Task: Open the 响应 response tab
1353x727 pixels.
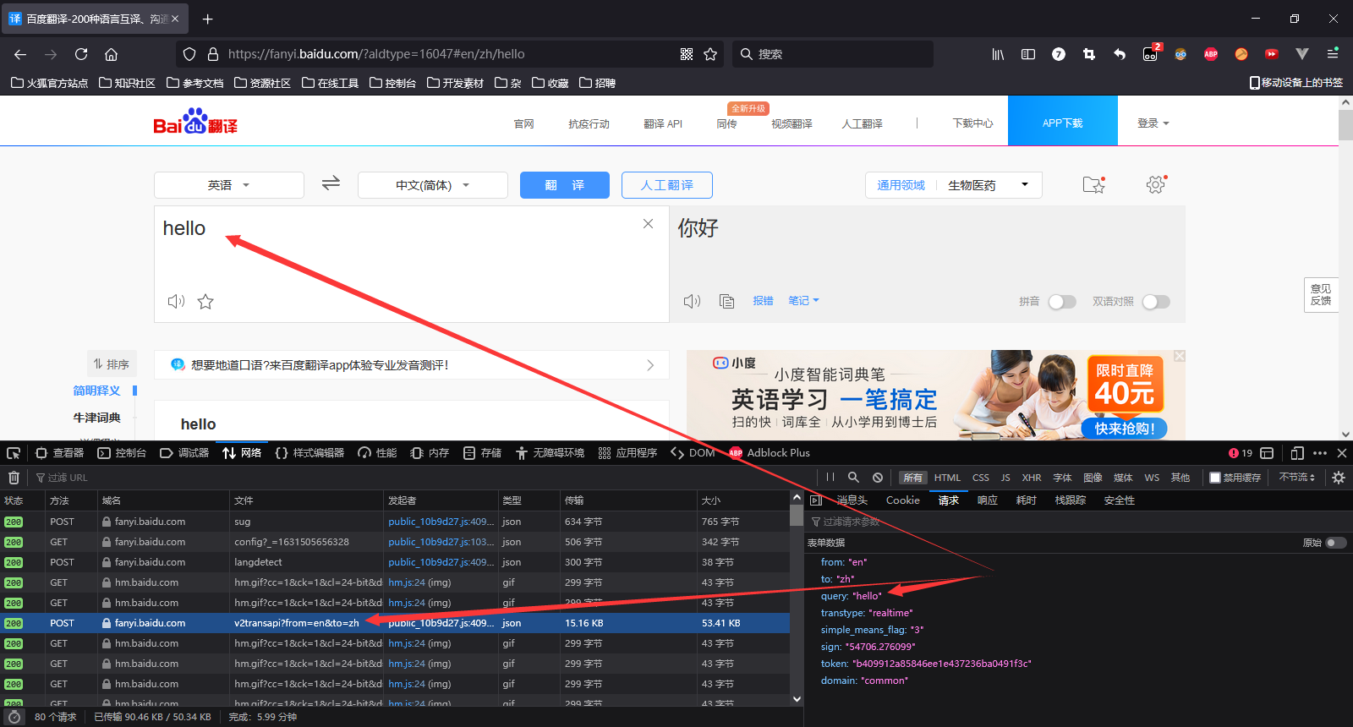Action: 988,500
